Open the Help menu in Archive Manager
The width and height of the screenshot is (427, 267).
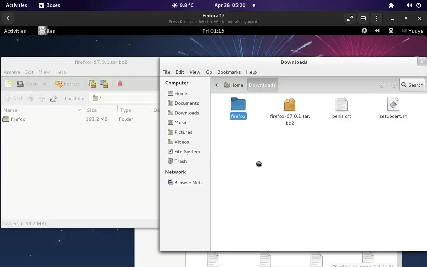pos(60,72)
